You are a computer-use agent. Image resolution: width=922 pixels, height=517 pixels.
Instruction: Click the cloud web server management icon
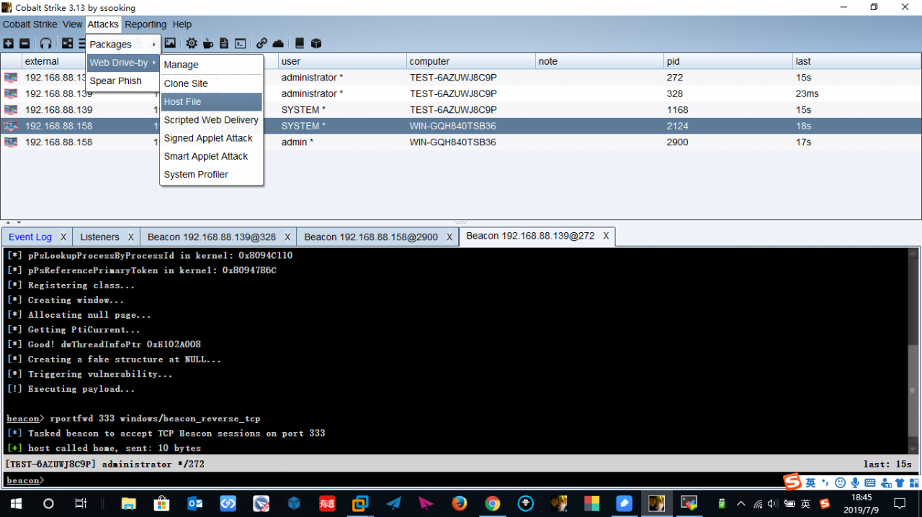(x=278, y=44)
